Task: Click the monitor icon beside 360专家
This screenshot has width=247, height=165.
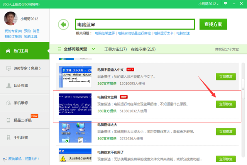Action: click(8, 68)
